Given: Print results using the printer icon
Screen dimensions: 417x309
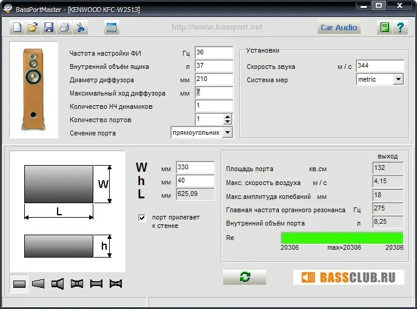Looking at the screenshot, I should 64,27.
